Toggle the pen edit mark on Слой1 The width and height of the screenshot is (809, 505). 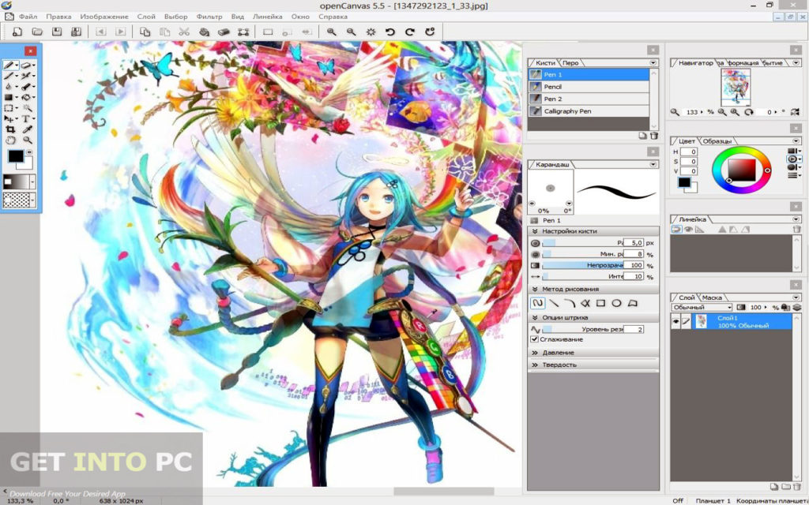pyautogui.click(x=686, y=322)
